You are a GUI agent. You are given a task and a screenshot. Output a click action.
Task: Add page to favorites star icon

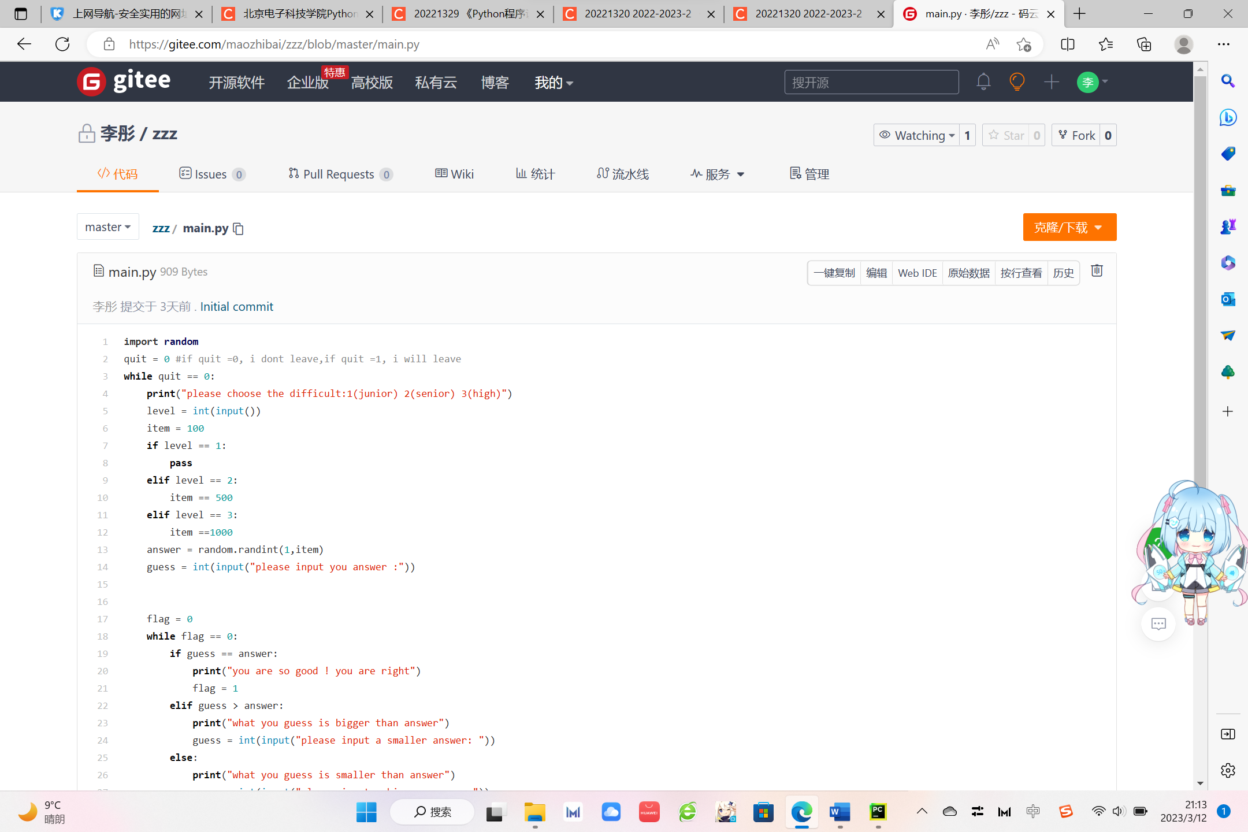coord(1024,44)
